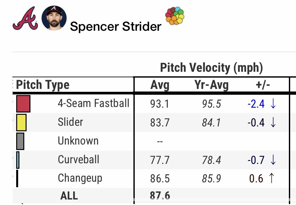Select the ALL summary row label

coord(69,196)
